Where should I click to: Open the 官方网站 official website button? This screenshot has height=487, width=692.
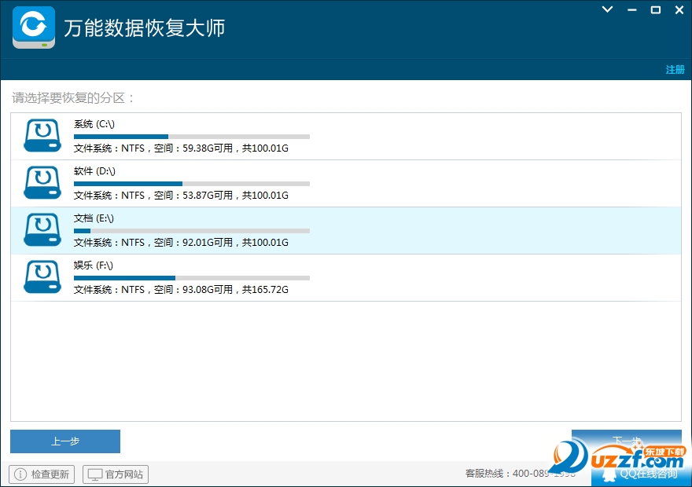(x=115, y=474)
